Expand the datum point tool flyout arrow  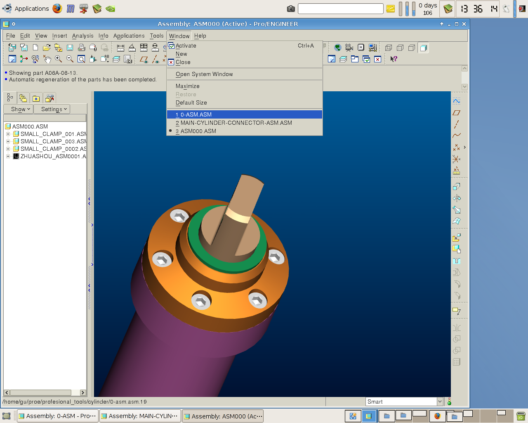[464, 147]
